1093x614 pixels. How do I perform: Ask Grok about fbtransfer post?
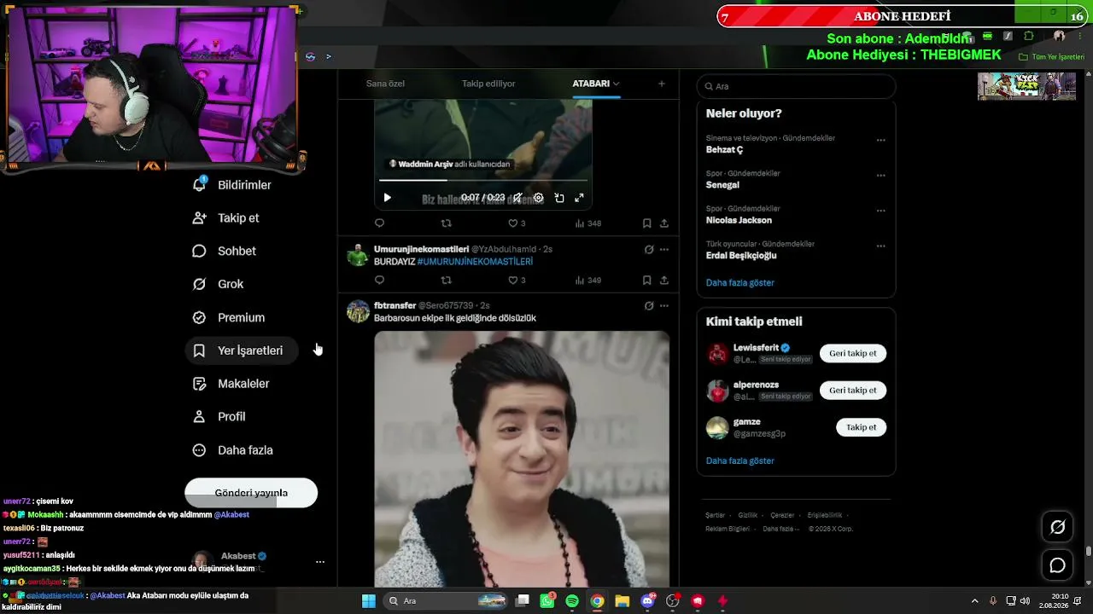coord(649,305)
